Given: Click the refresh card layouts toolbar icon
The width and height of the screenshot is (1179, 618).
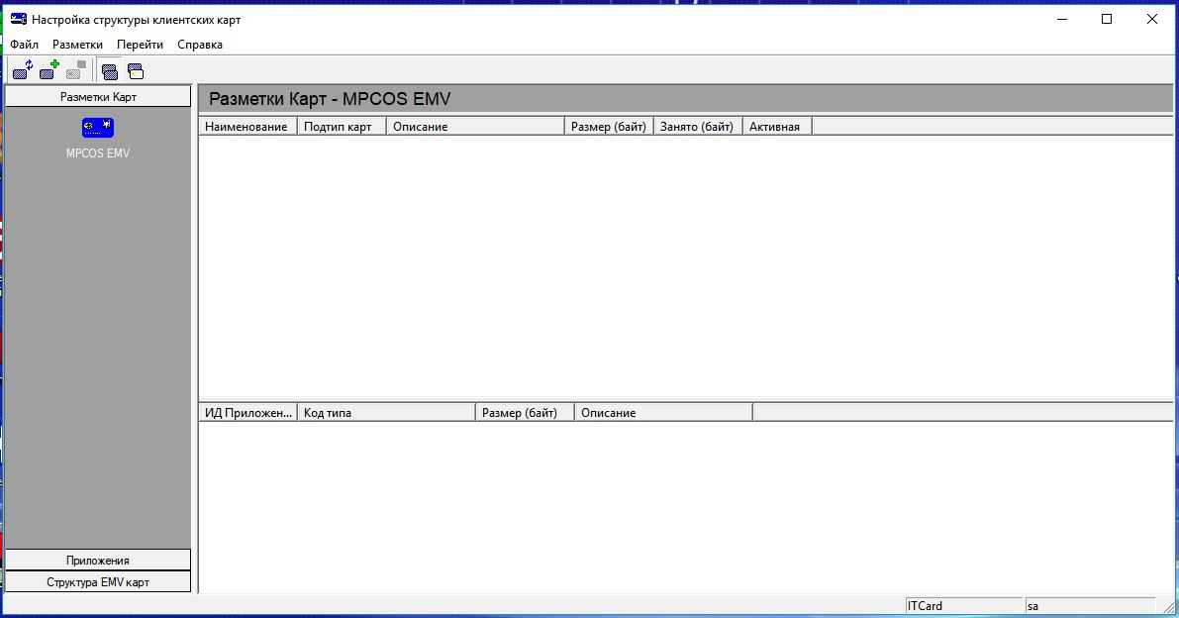Looking at the screenshot, I should [x=23, y=70].
